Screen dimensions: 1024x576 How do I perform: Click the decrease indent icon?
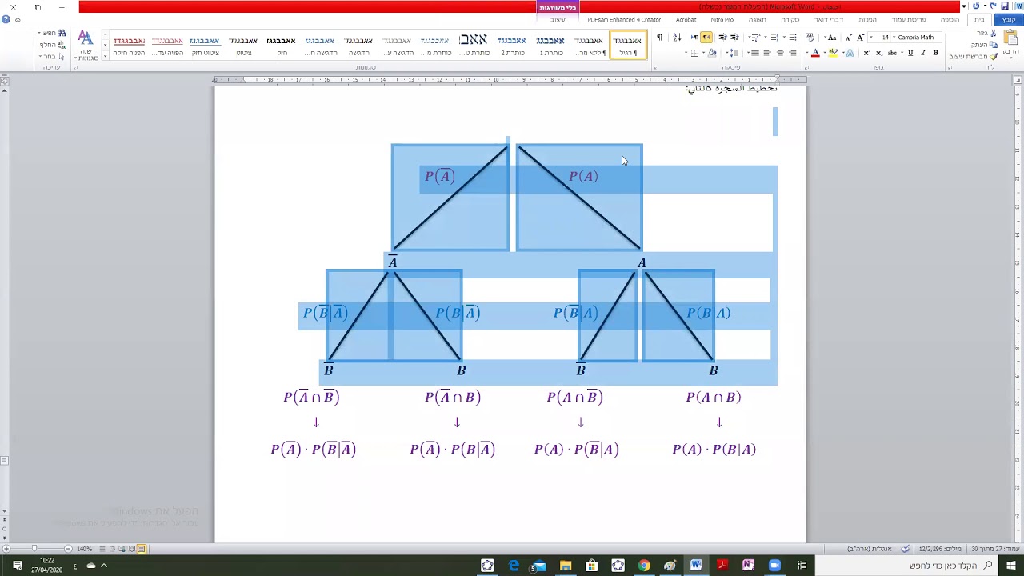(734, 38)
